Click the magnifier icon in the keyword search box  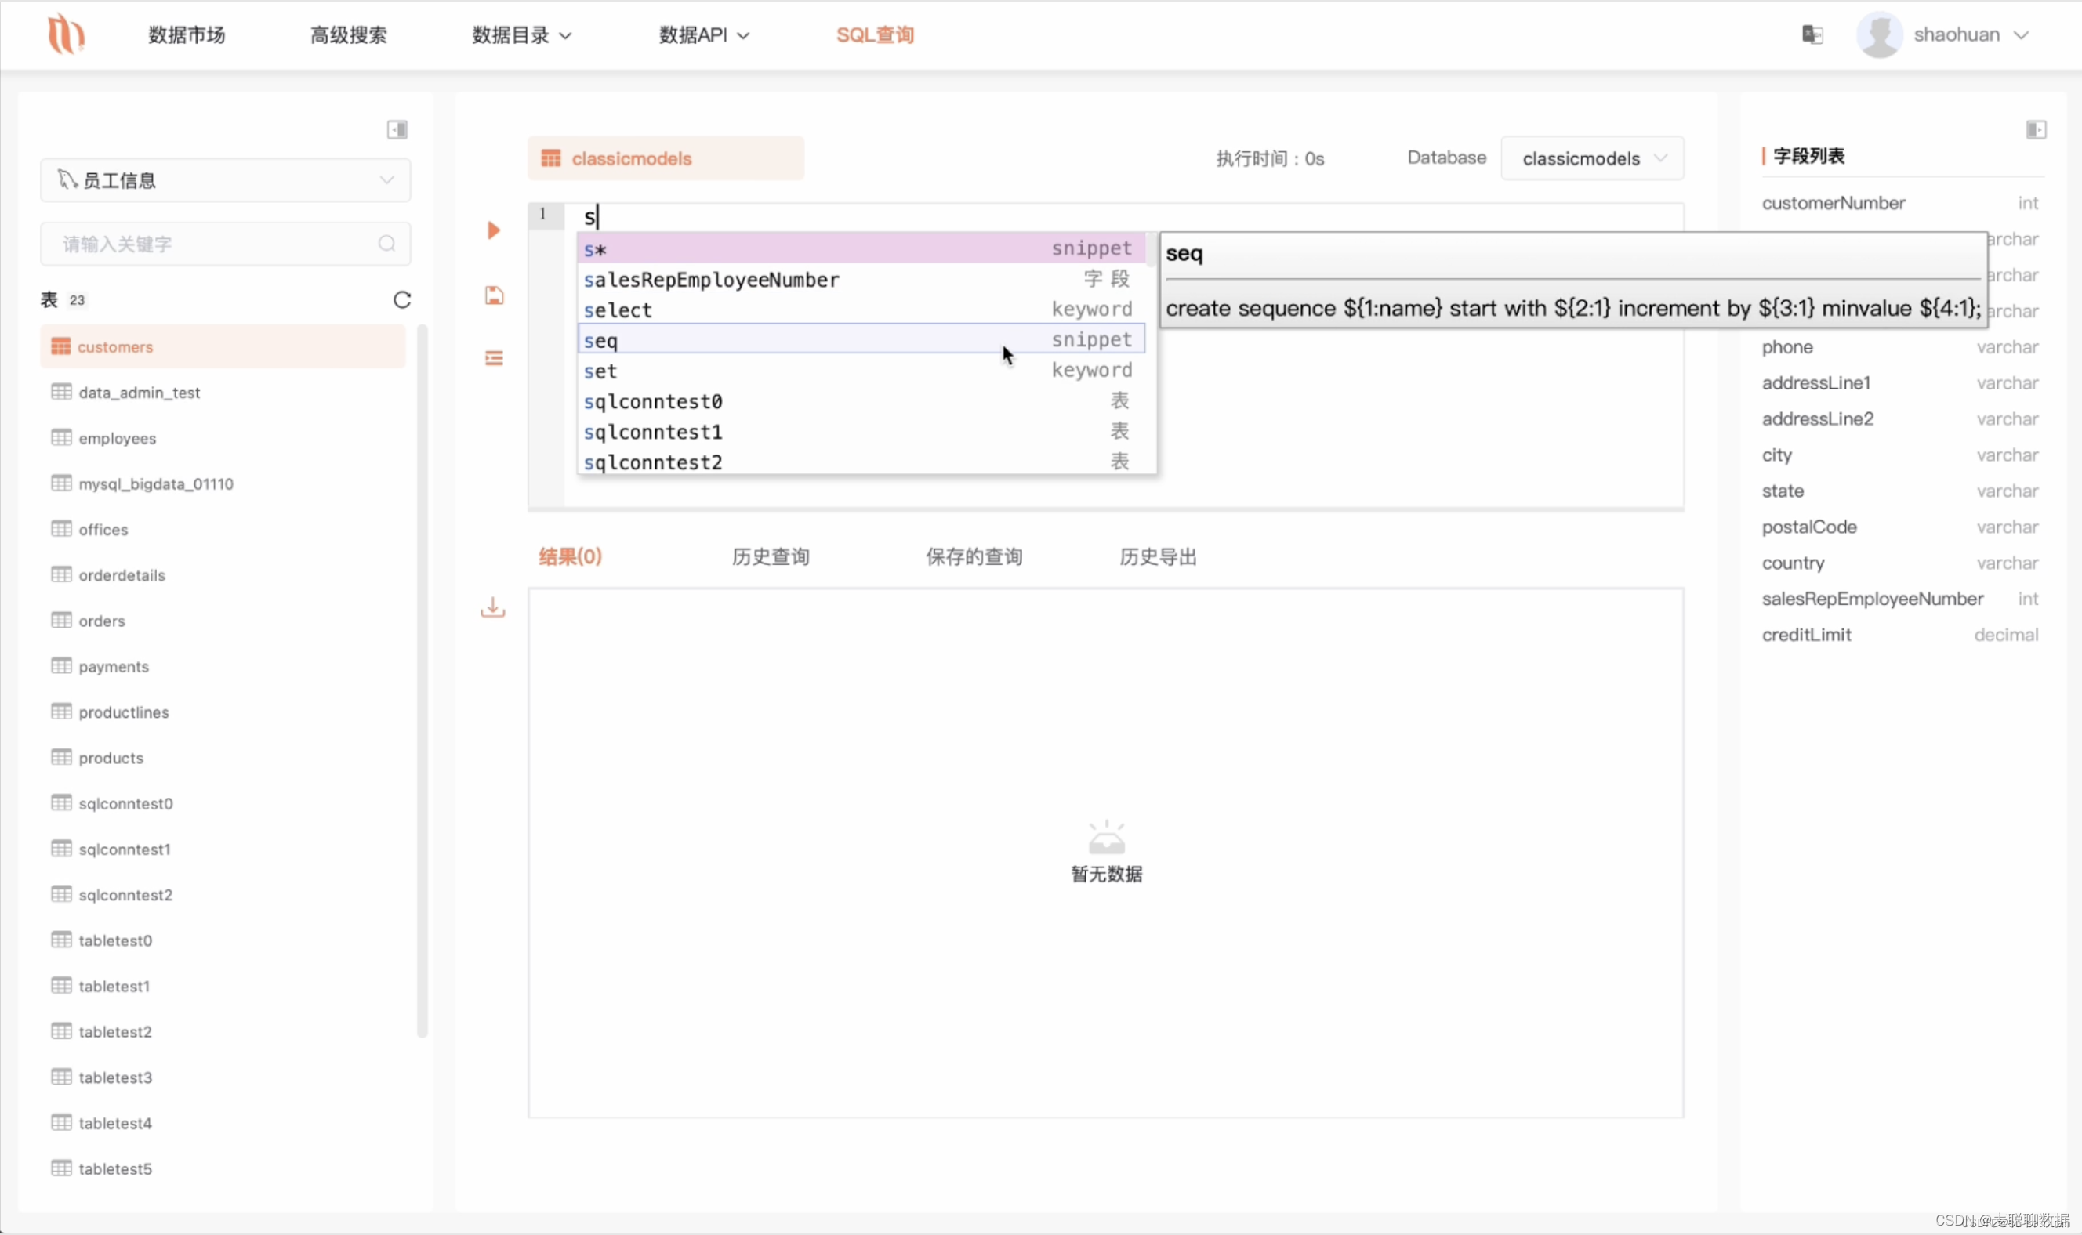[x=386, y=243]
